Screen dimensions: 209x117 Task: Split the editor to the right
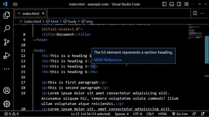pos(195,13)
